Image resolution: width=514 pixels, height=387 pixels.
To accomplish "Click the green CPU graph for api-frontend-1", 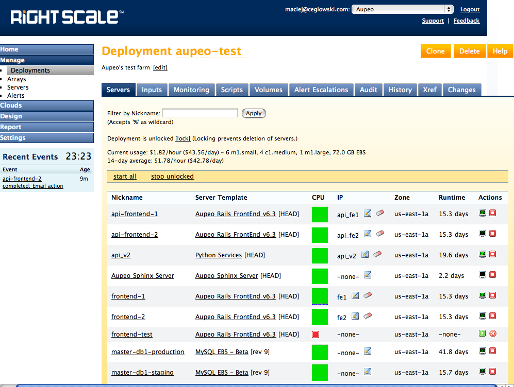I will click(x=320, y=214).
